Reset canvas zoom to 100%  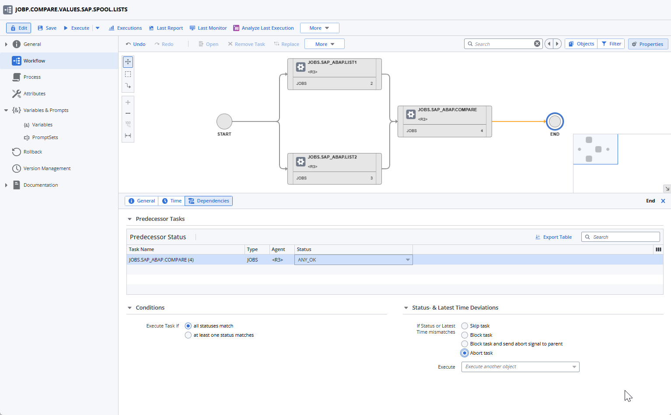(x=128, y=124)
